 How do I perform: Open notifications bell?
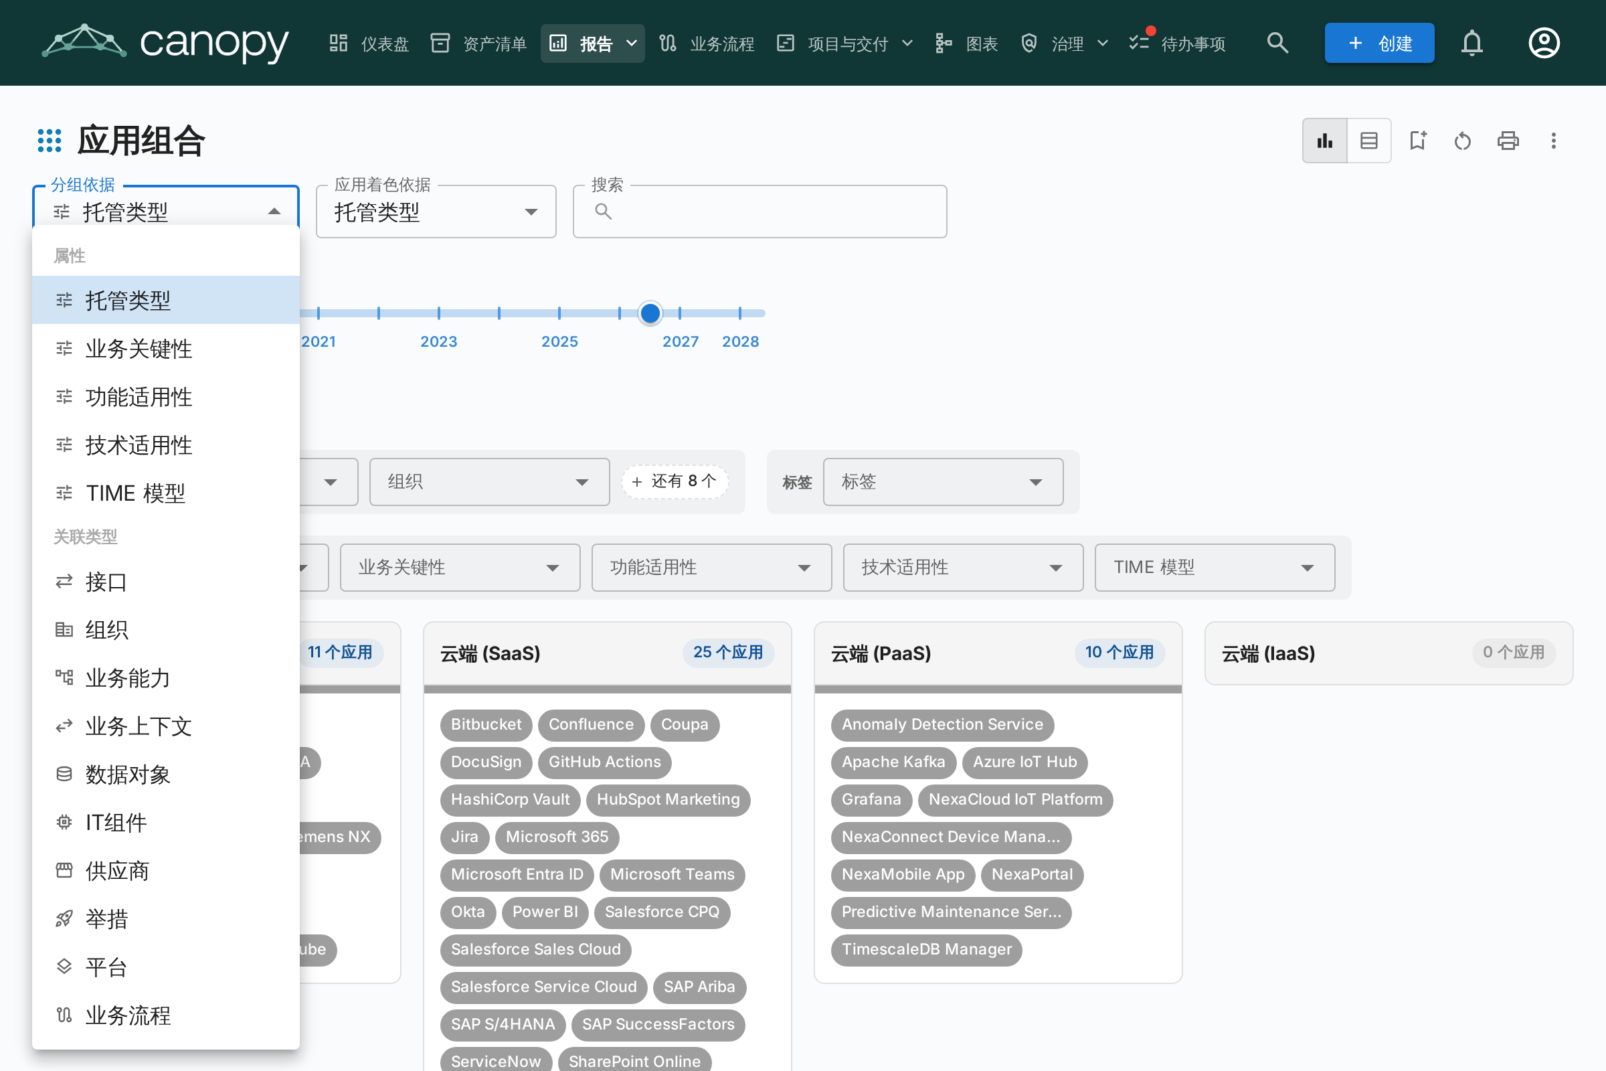coord(1472,43)
